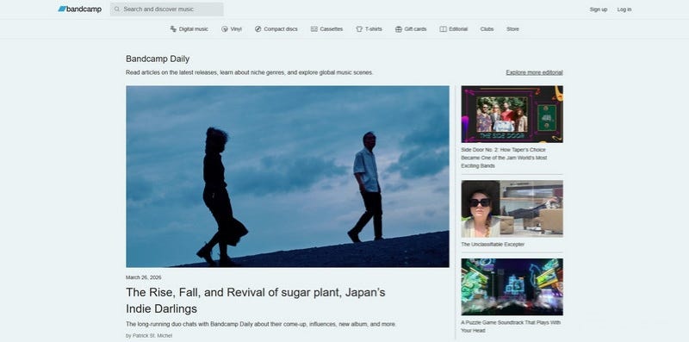Click the search magnifier icon
Image resolution: width=689 pixels, height=342 pixels.
coord(117,9)
